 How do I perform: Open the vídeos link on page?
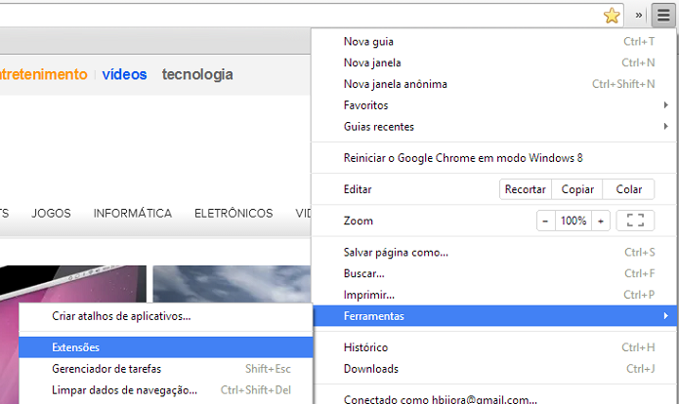[124, 74]
